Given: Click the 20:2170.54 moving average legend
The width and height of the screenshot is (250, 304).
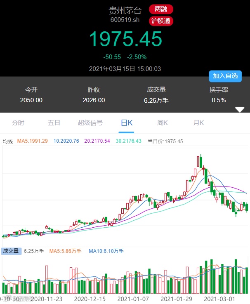Looking at the screenshot, I should pyautogui.click(x=97, y=141).
